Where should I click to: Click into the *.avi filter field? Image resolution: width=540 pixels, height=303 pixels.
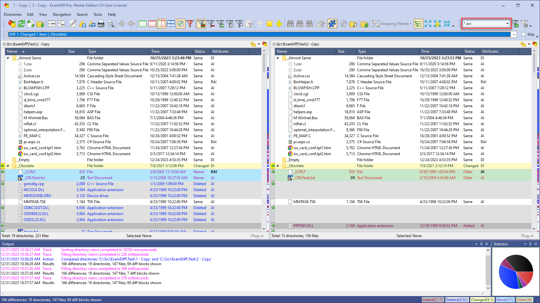(484, 24)
